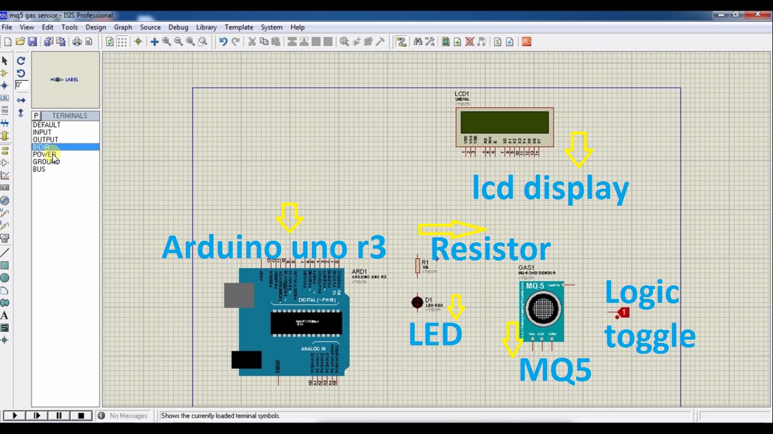Select the Selection Mode pointer tool
Image resolution: width=773 pixels, height=434 pixels.
click(4, 60)
